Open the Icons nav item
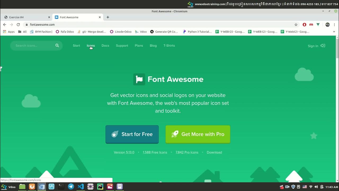Screen dimensions: 339x191 coord(91,46)
